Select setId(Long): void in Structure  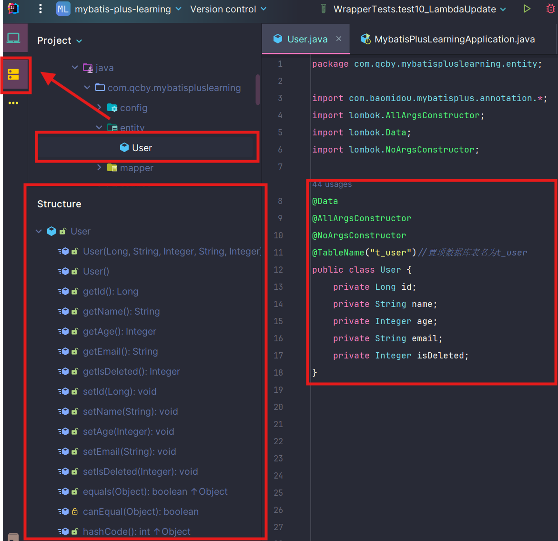pos(120,391)
